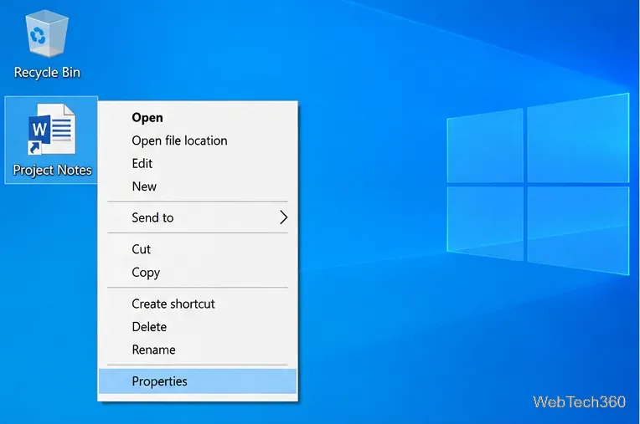The image size is (640, 424).
Task: Choose Open from the context menu
Action: pyautogui.click(x=198, y=118)
